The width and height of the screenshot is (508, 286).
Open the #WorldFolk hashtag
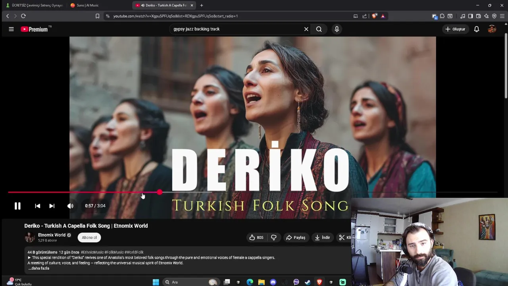[134, 252]
